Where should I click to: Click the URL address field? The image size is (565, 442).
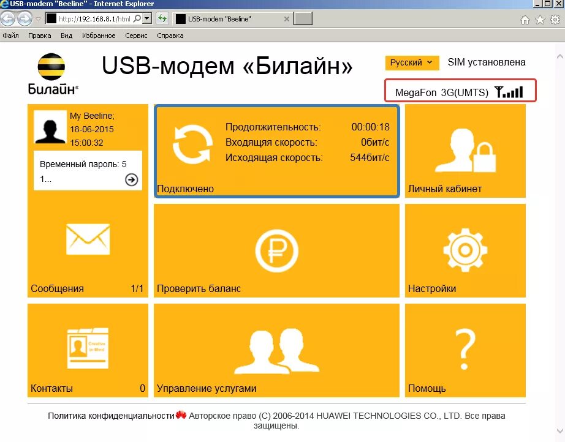coord(94,19)
